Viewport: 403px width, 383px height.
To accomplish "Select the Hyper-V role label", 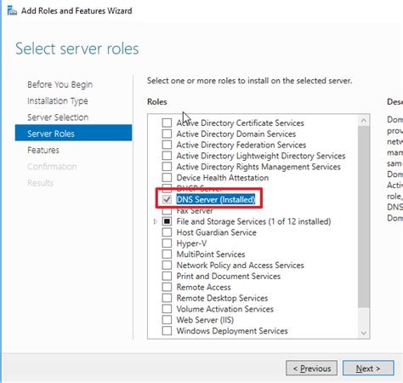I will (191, 243).
